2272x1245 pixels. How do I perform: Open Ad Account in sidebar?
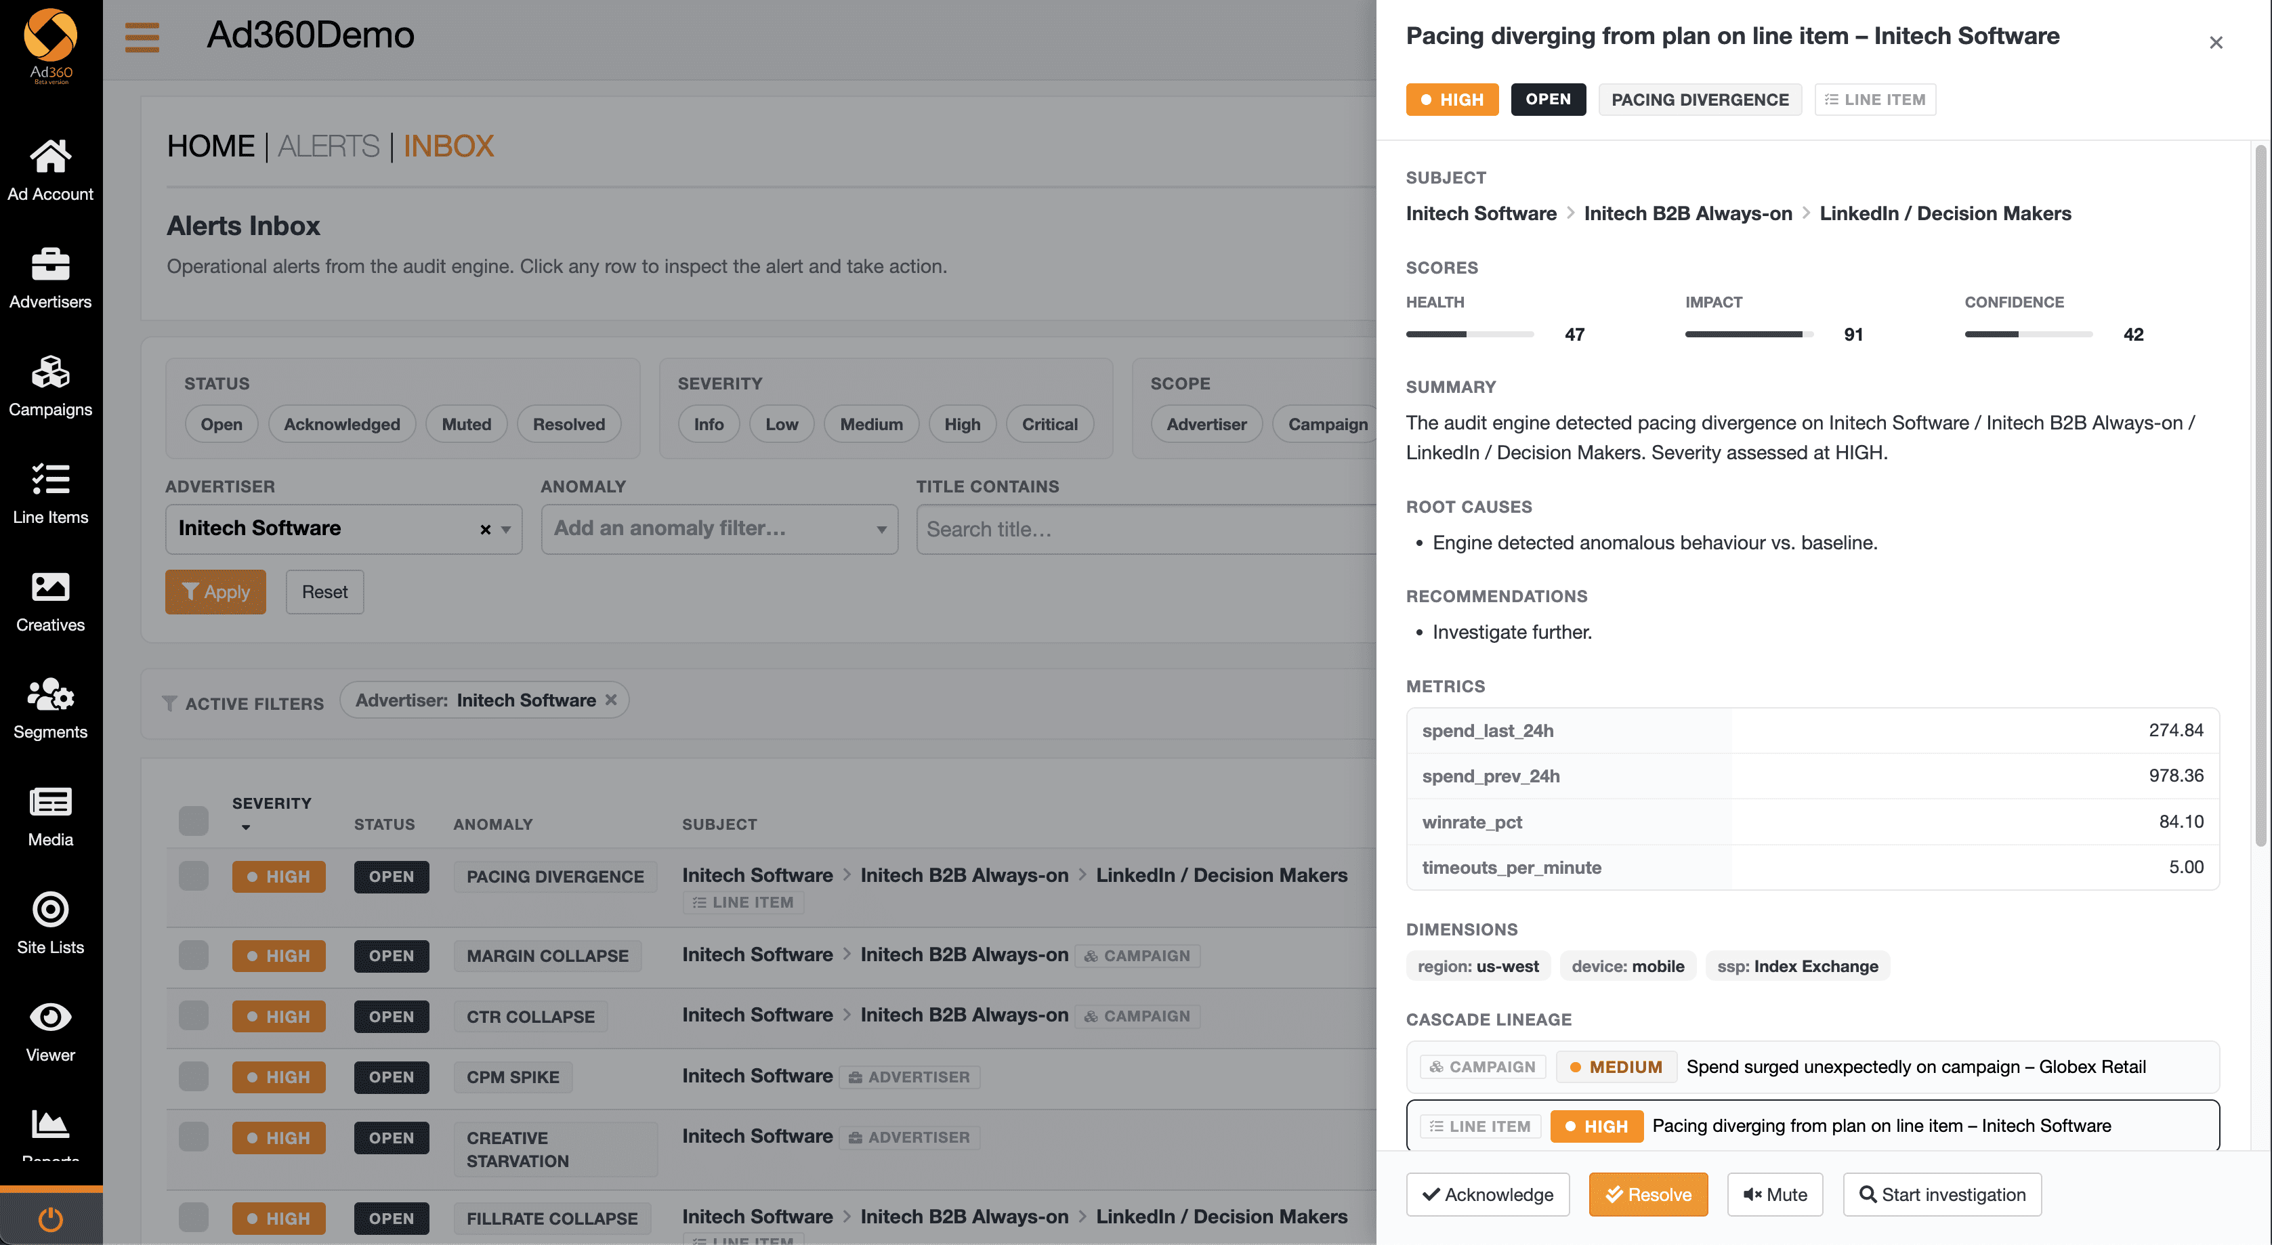click(50, 170)
